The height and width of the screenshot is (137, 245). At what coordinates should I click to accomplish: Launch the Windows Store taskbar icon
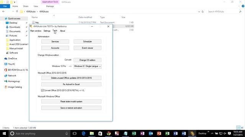100,134
